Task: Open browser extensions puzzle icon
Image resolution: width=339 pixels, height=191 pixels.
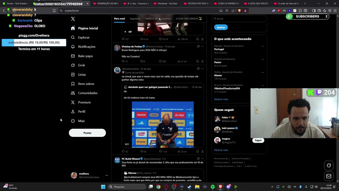Action: pos(300,11)
